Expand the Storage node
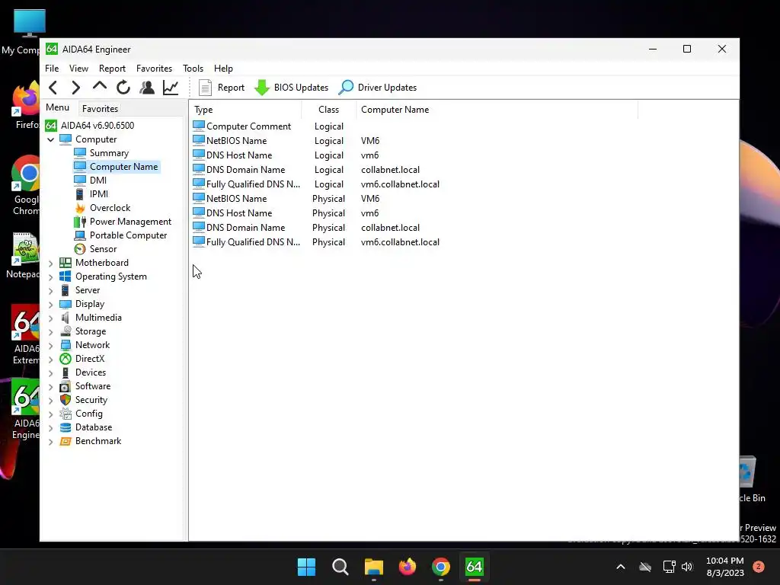This screenshot has height=585, width=780. [51, 332]
